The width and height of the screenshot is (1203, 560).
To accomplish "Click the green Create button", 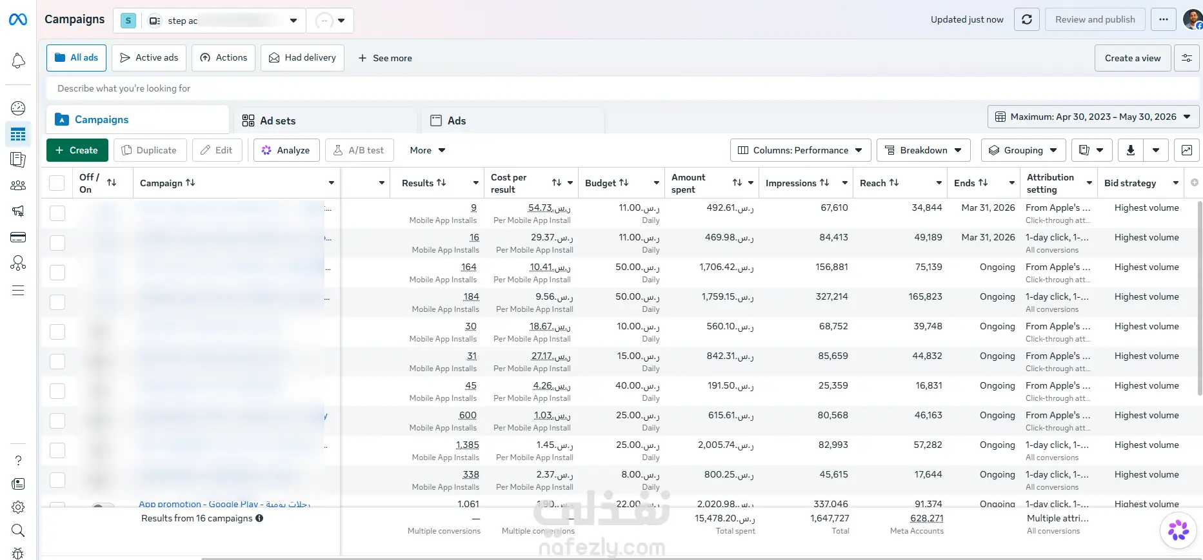I will pos(77,150).
